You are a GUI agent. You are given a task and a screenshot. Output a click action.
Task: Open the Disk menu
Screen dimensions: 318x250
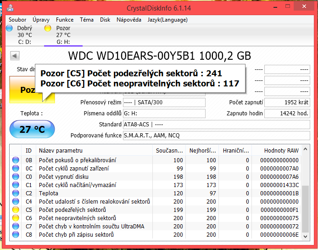tap(105, 20)
